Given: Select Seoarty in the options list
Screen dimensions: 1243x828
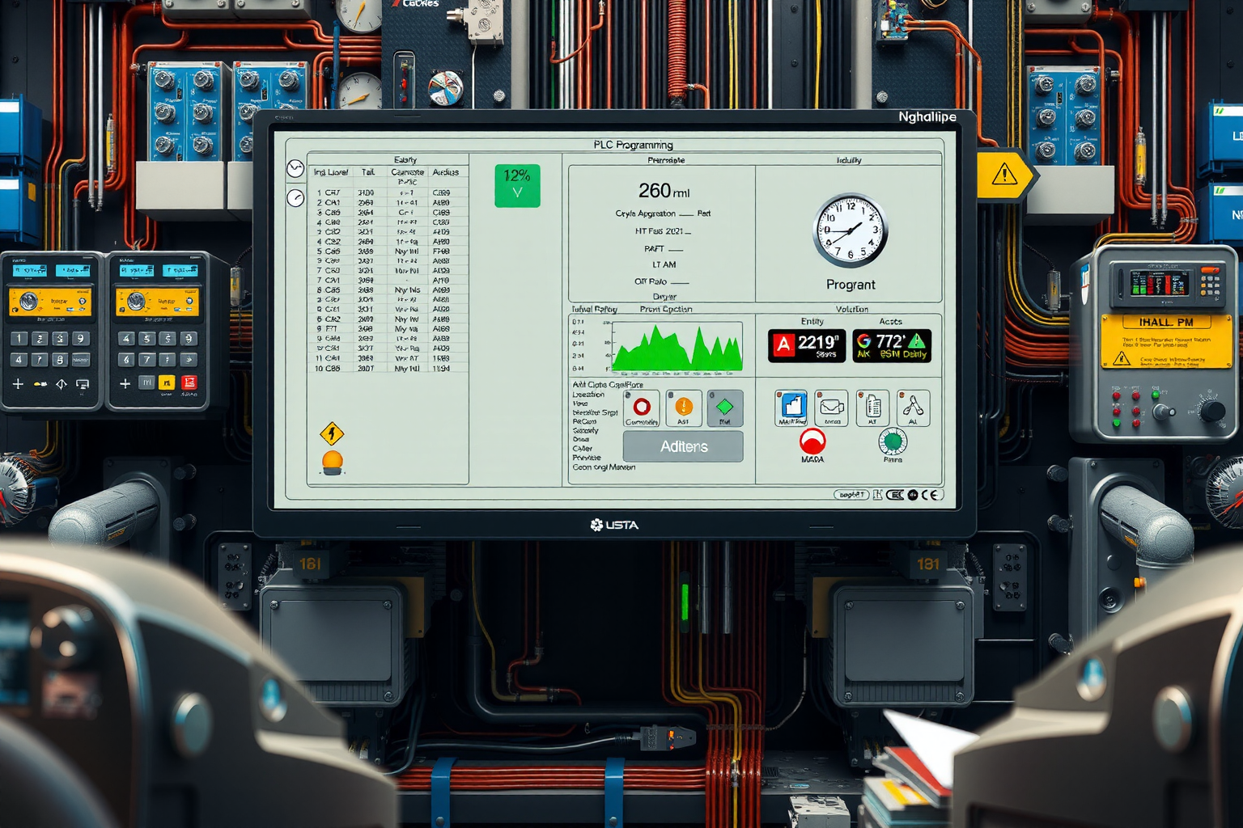Looking at the screenshot, I should point(585,430).
